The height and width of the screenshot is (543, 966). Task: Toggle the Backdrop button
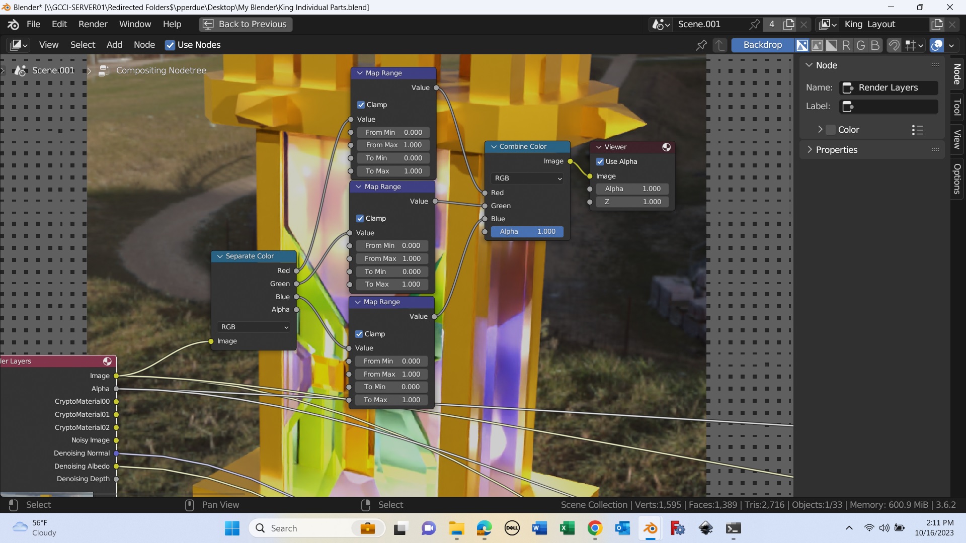(762, 45)
